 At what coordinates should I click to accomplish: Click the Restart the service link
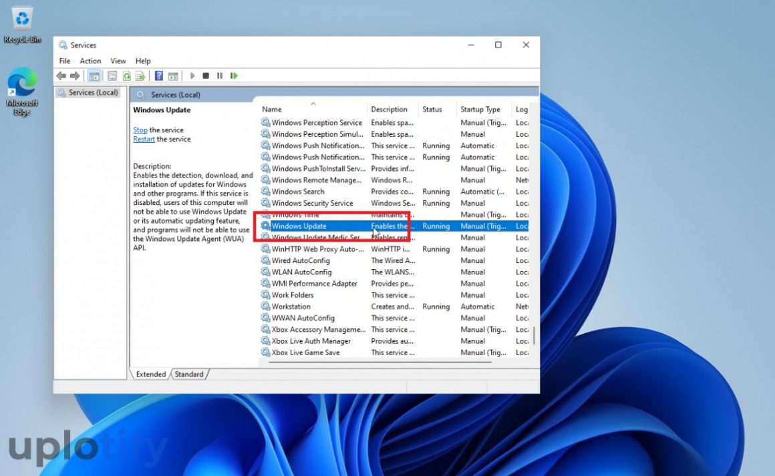pos(144,140)
